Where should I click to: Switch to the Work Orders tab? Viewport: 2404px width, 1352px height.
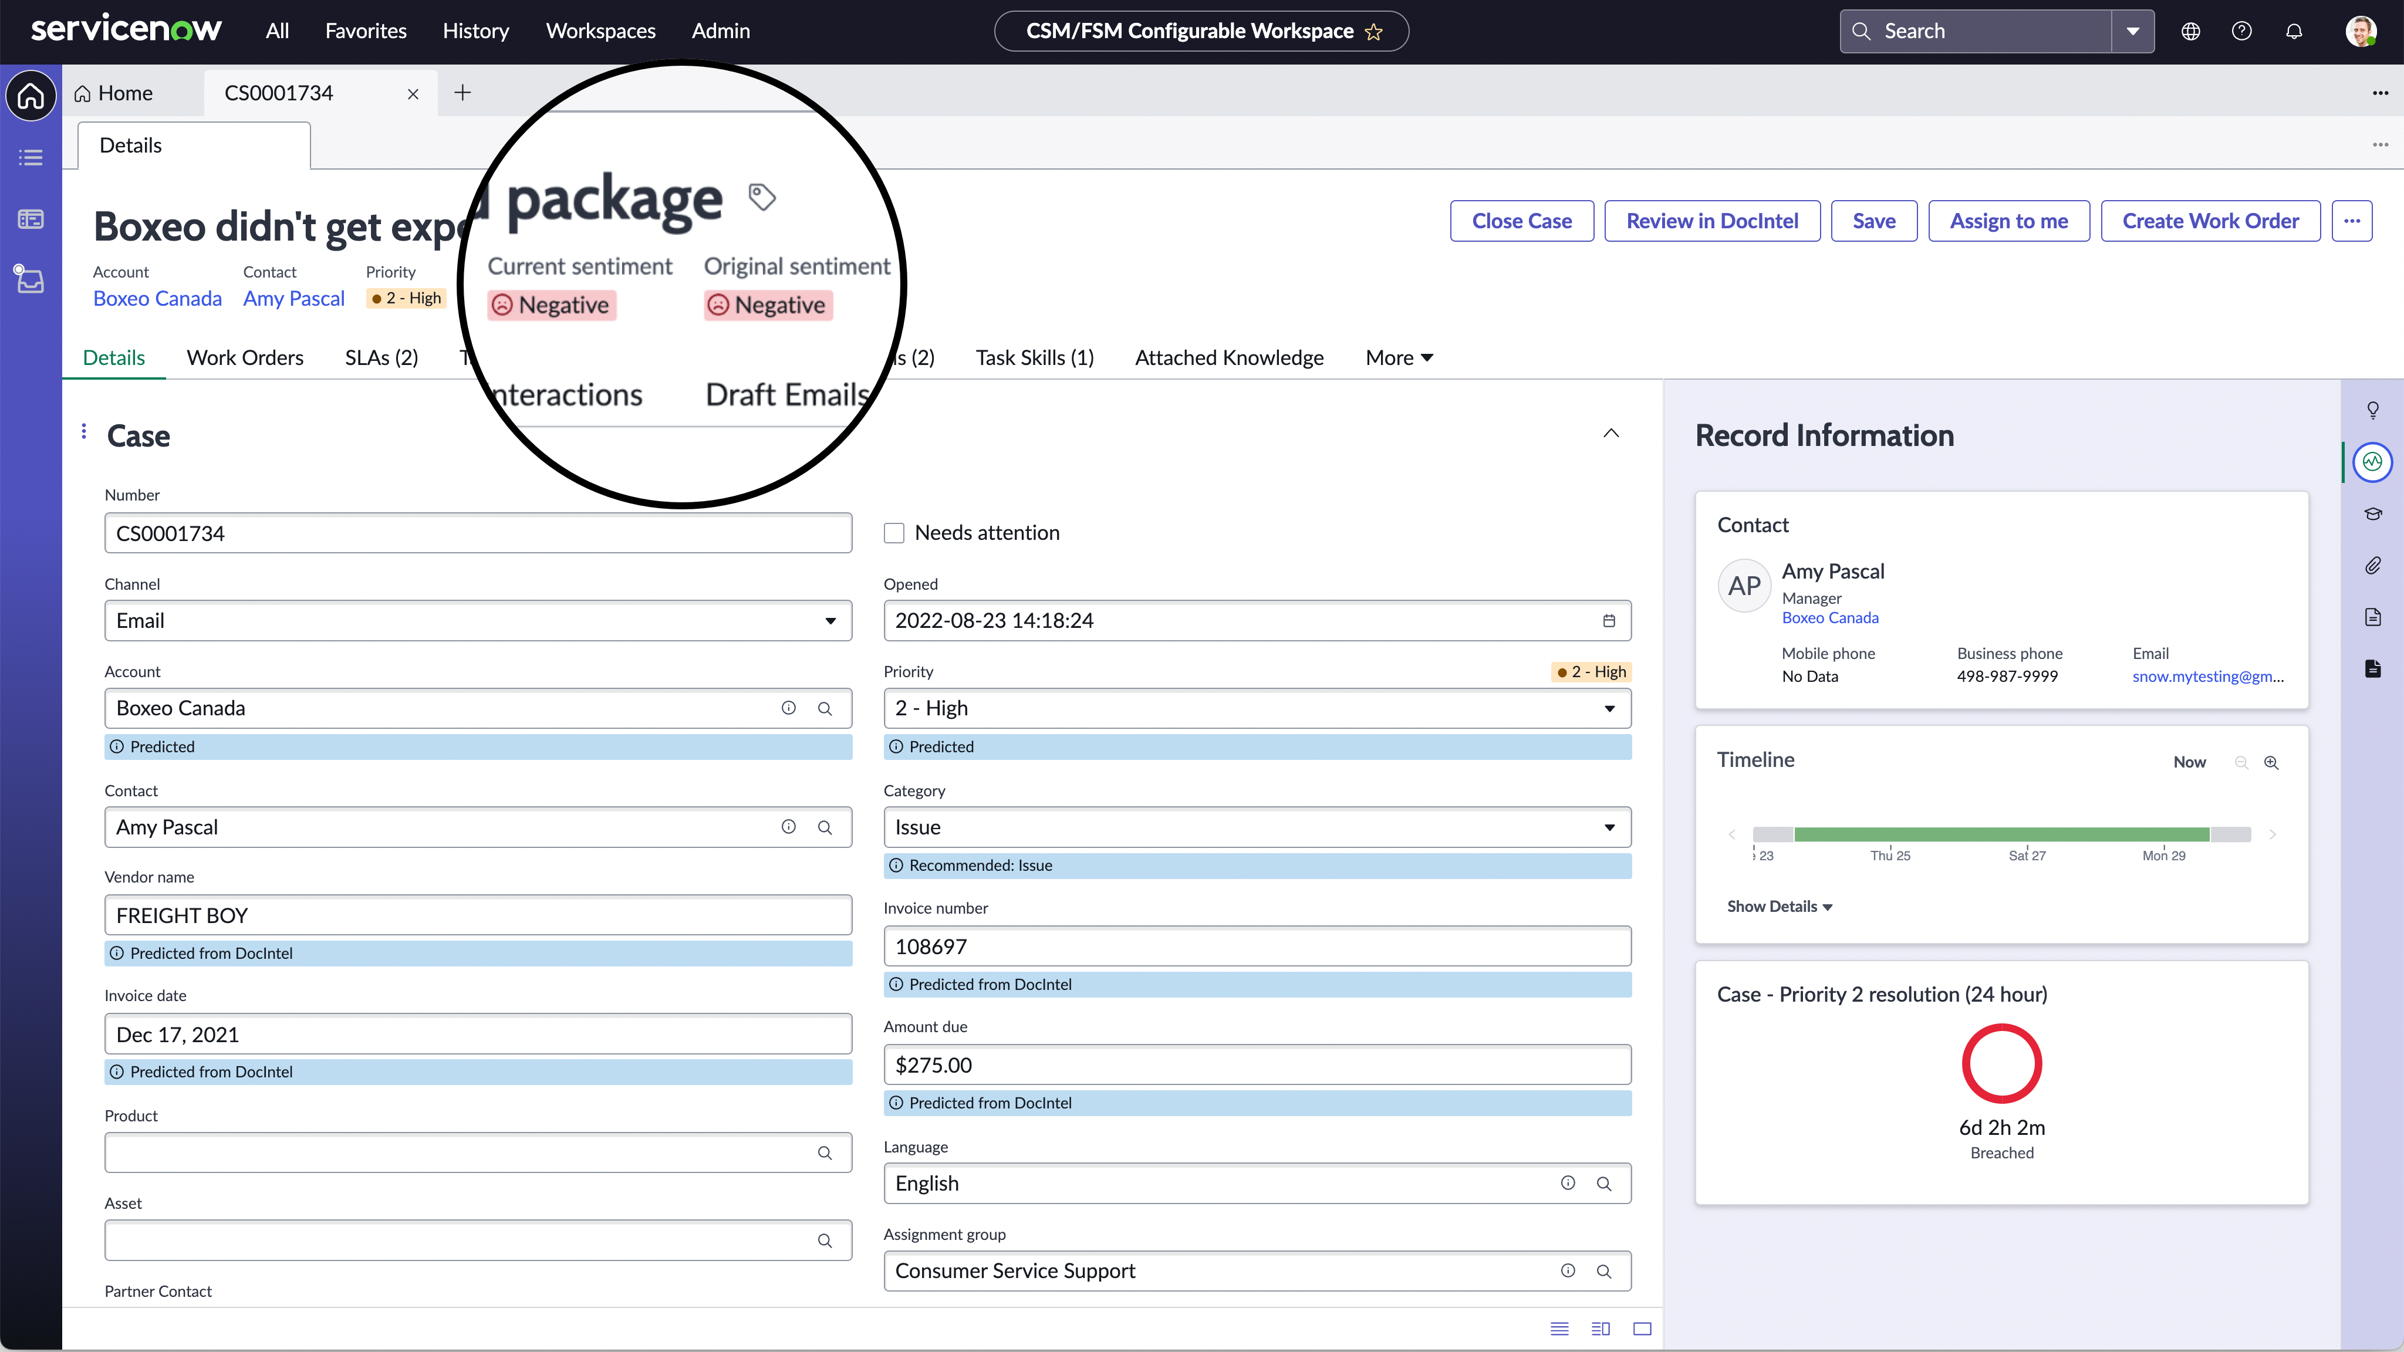[245, 357]
